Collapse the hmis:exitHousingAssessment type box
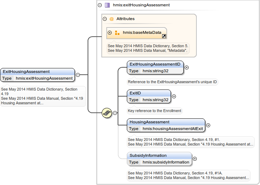Screen dimensions: 260x185 [x=100, y=5]
